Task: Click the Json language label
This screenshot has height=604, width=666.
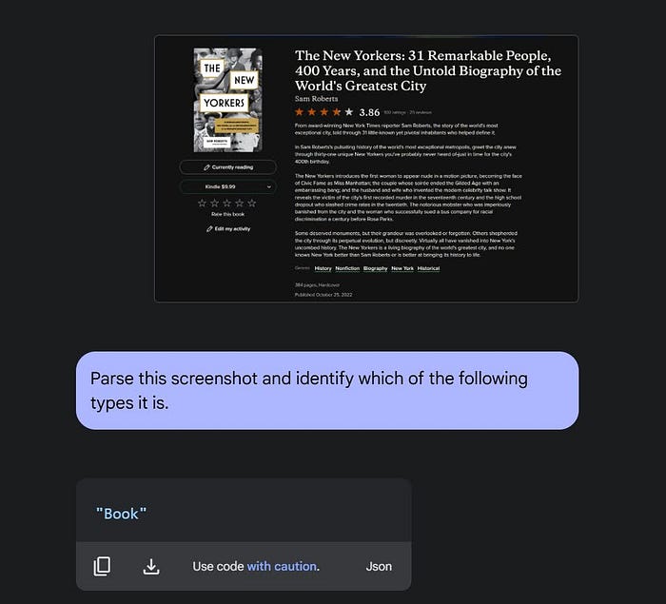Action: point(379,566)
